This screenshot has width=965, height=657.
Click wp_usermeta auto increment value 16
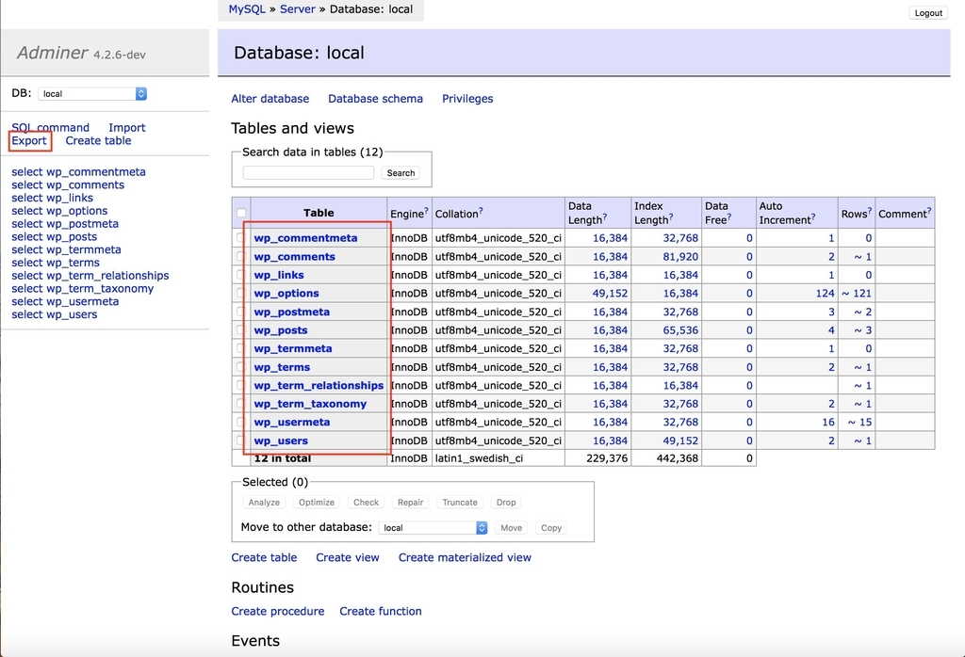(828, 423)
